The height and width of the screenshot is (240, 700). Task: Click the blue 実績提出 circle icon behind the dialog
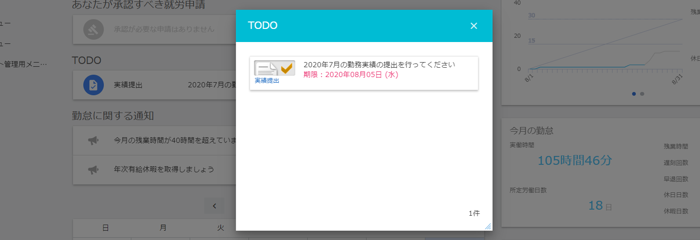click(x=93, y=85)
